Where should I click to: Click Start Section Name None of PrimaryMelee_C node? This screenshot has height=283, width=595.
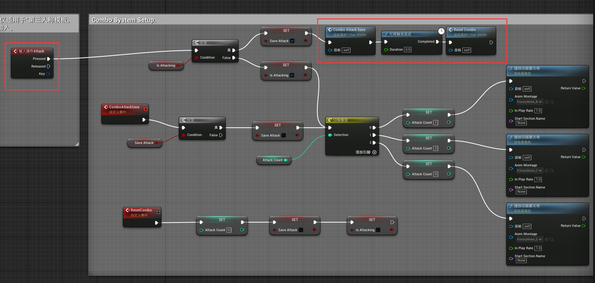point(521,192)
